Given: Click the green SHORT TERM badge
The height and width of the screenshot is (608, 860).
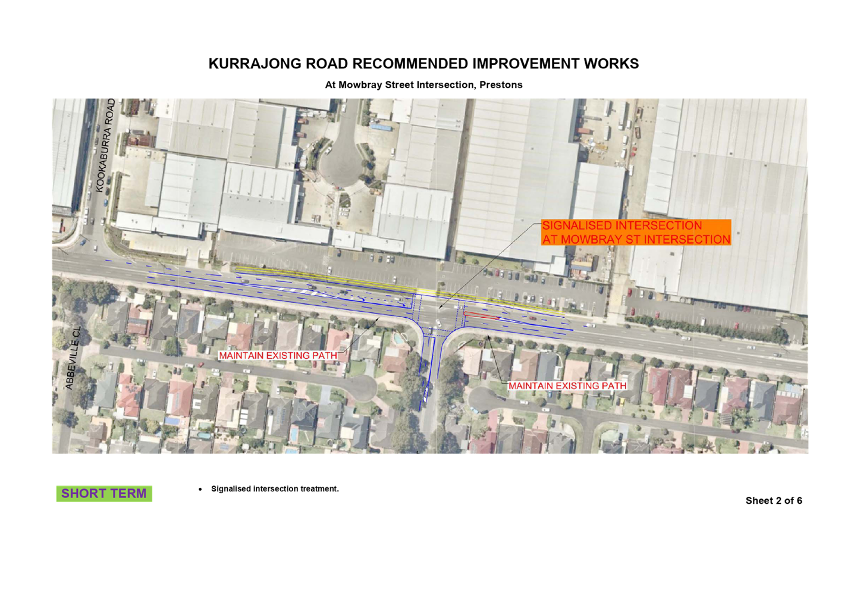Looking at the screenshot, I should [104, 494].
